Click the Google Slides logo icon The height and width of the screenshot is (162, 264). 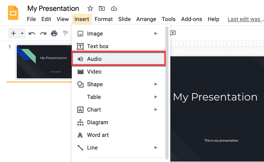[13, 13]
